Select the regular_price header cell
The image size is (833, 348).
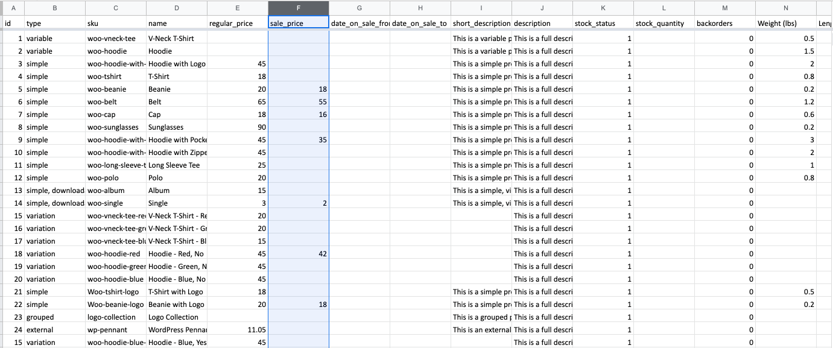238,24
